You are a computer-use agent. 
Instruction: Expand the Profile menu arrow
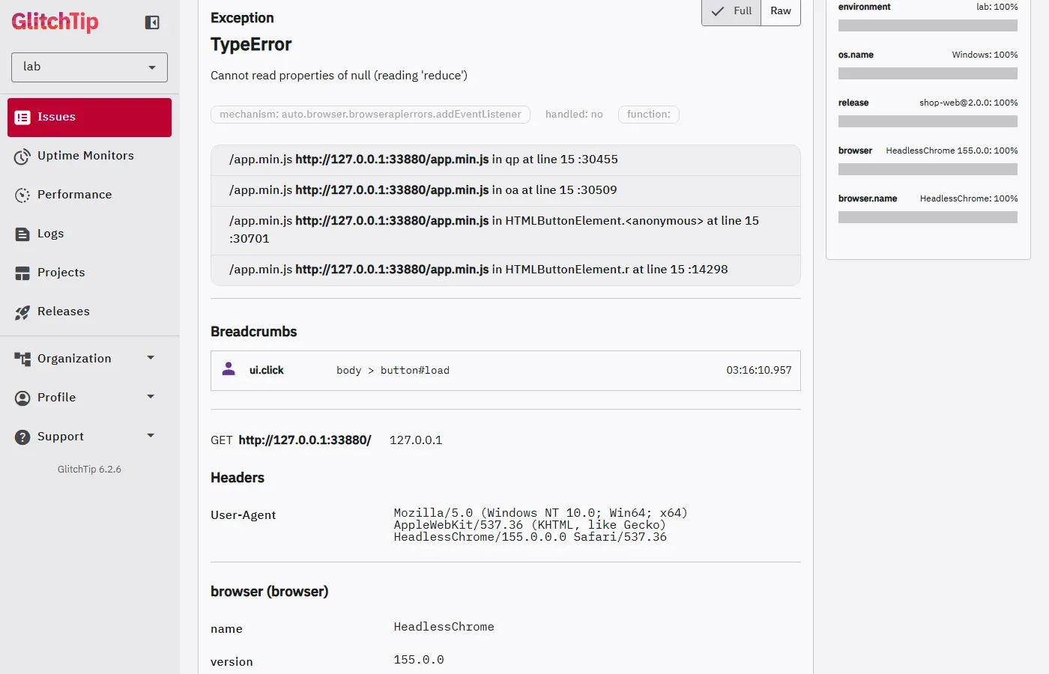tap(151, 397)
